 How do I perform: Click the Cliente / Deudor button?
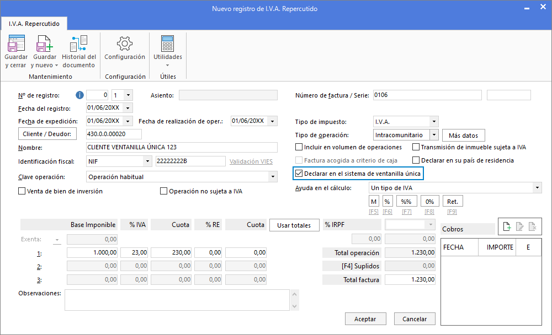pos(47,134)
